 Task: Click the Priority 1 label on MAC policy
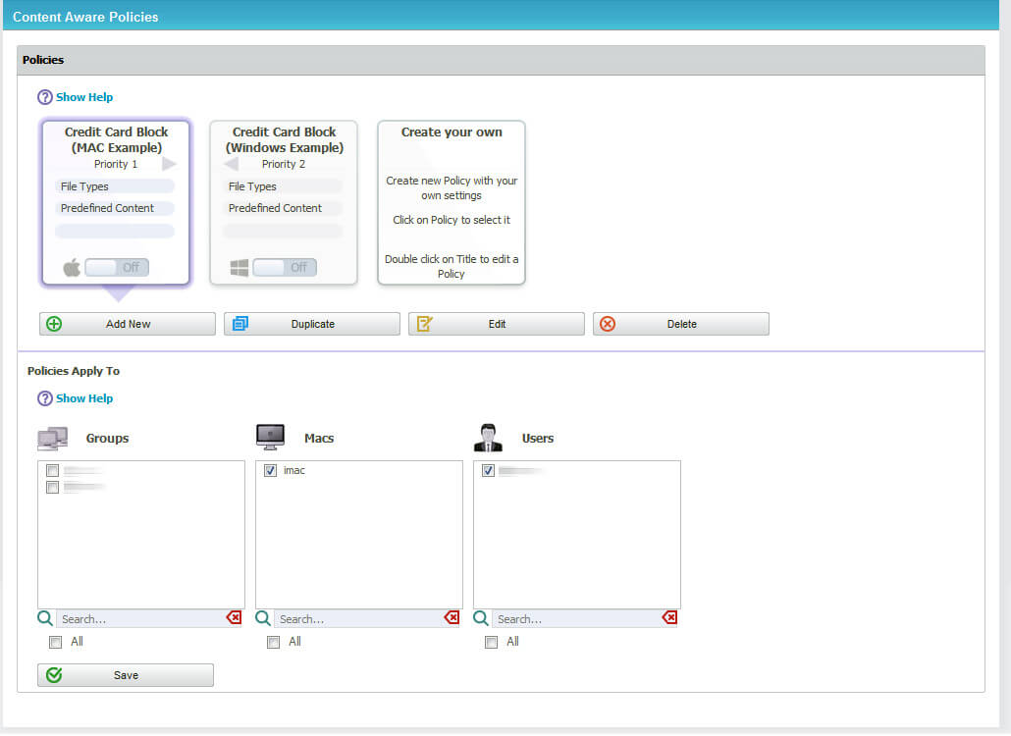click(x=116, y=164)
